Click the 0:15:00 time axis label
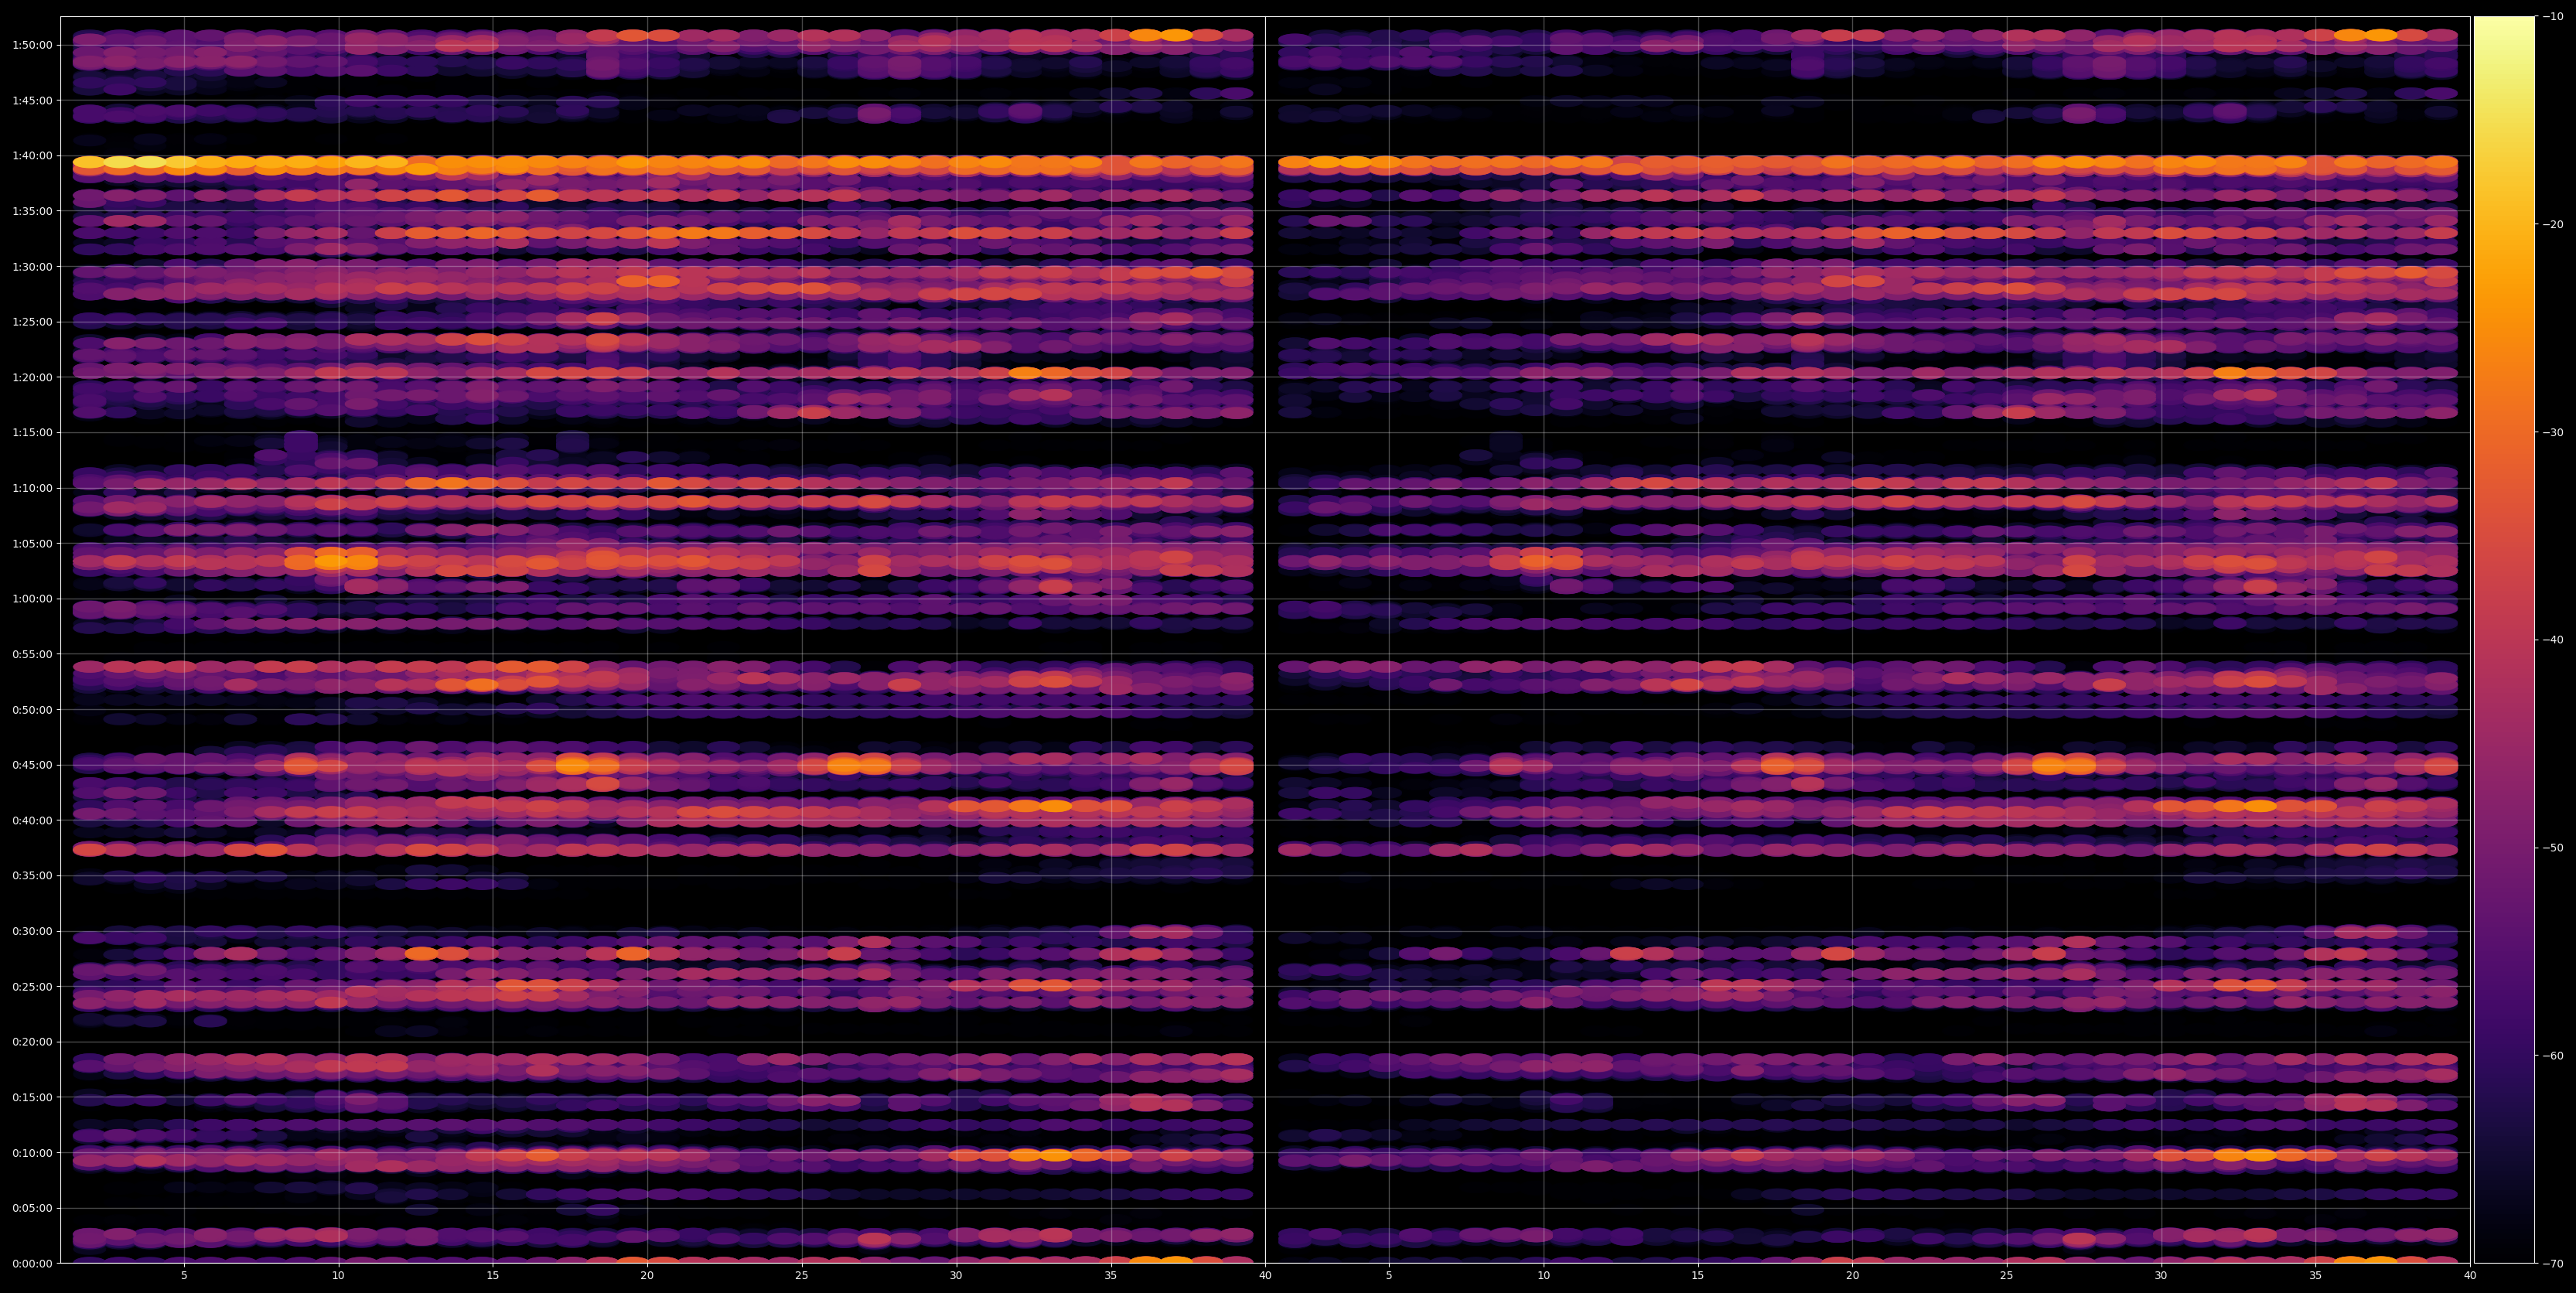Image resolution: width=2576 pixels, height=1293 pixels. 33,1097
